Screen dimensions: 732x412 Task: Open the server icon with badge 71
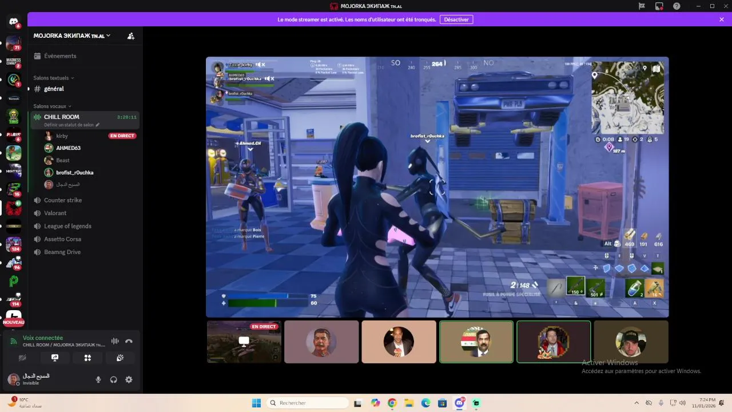[x=14, y=42]
